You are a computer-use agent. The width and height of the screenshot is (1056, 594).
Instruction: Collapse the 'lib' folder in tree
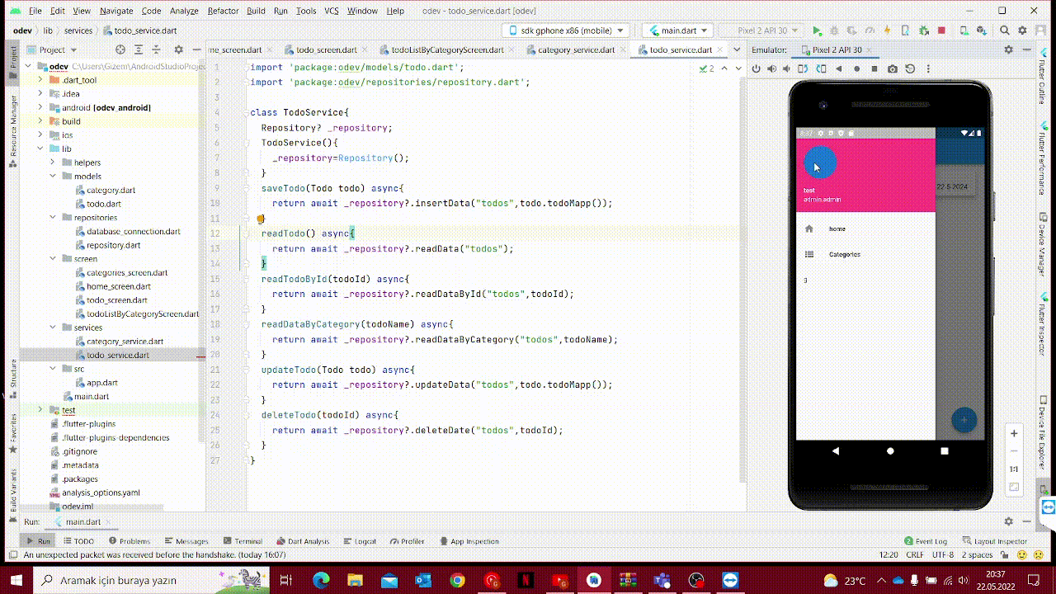coord(40,148)
